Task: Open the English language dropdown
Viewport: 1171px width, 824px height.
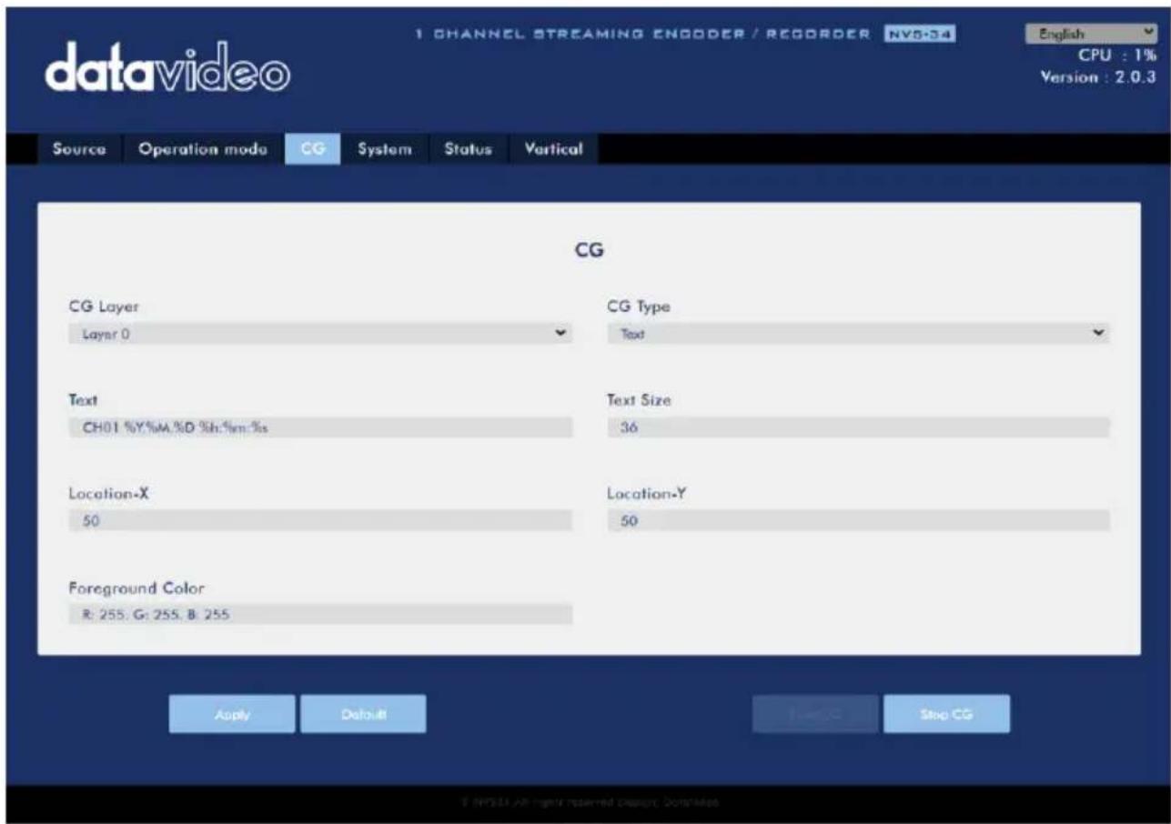Action: pos(1090,35)
